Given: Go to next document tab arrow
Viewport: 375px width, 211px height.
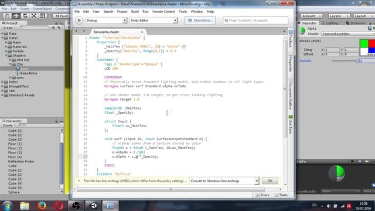Looking at the screenshot, I should coord(84,31).
